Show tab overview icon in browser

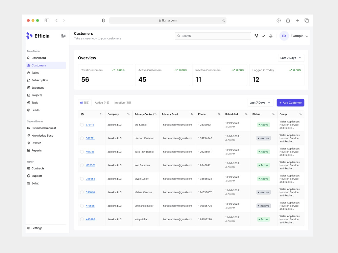[307, 21]
